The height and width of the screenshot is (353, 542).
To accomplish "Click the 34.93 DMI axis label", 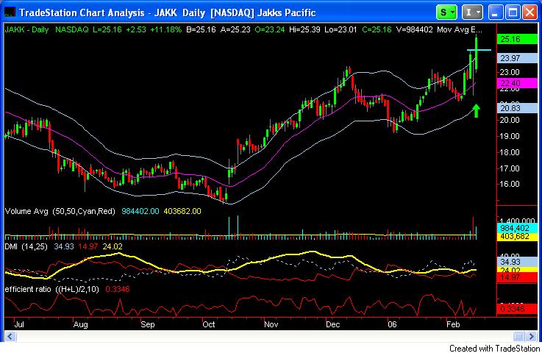I will pos(517,262).
